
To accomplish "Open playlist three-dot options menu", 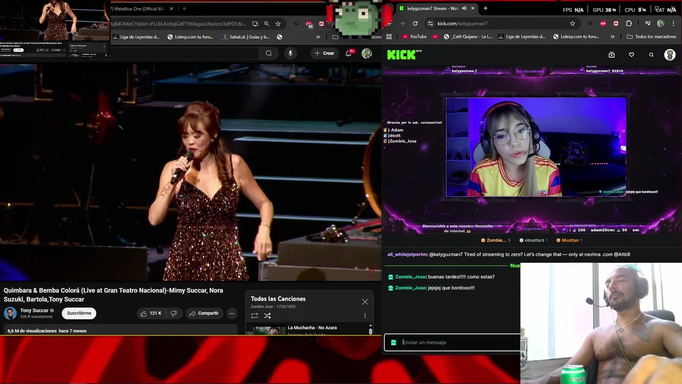I will (x=365, y=316).
